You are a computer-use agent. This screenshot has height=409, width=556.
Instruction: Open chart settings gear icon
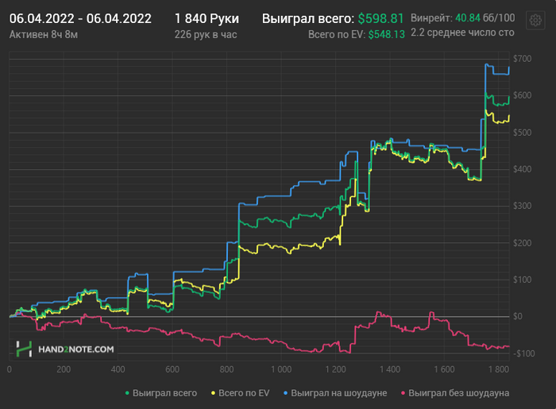[535, 20]
